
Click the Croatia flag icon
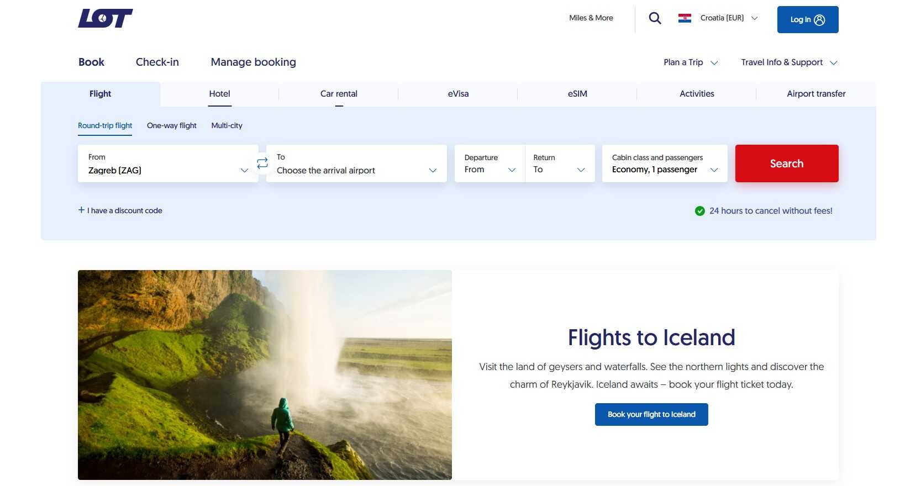coord(685,18)
